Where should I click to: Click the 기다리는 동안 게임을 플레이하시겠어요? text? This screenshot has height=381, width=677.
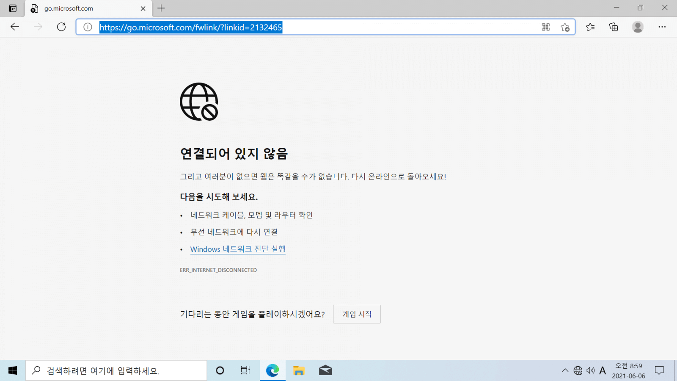[253, 314]
